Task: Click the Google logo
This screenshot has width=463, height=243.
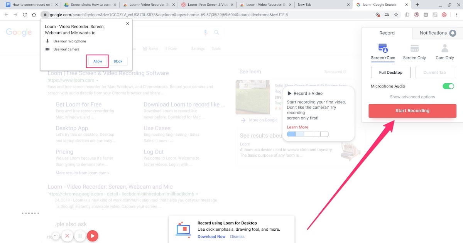Action: click(19, 32)
